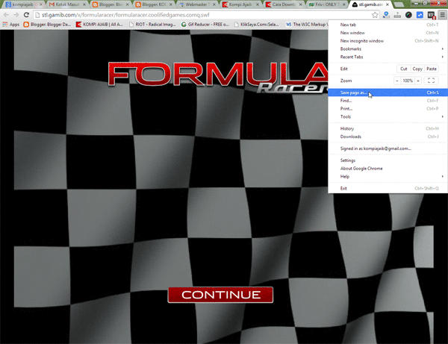Click the dark round extension icon
448x344 pixels.
(408, 15)
